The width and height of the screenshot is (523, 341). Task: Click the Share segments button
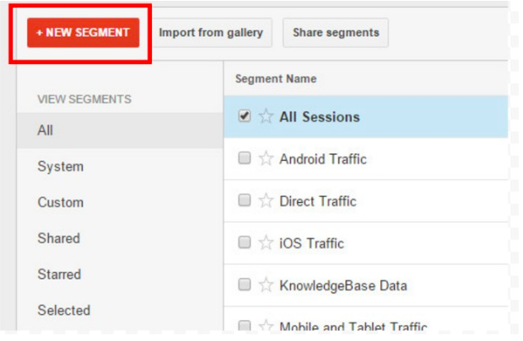tap(336, 33)
